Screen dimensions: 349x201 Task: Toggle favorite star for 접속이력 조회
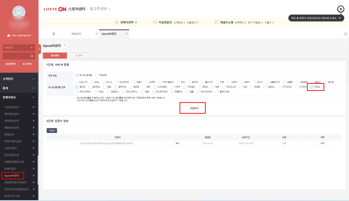click(x=34, y=196)
